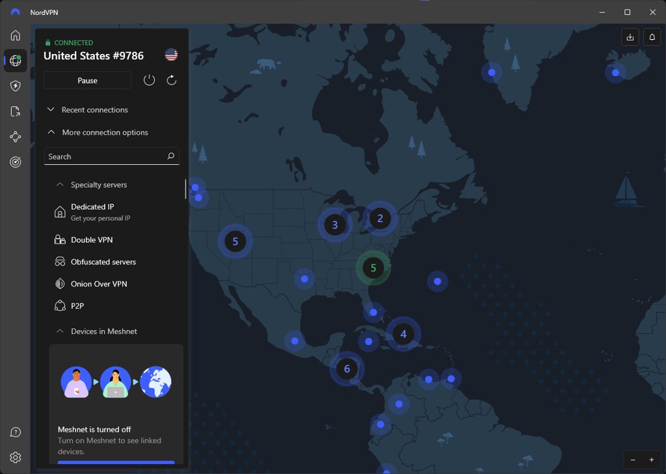Open the Dark Web Monitor target icon
The width and height of the screenshot is (666, 474).
(x=16, y=162)
